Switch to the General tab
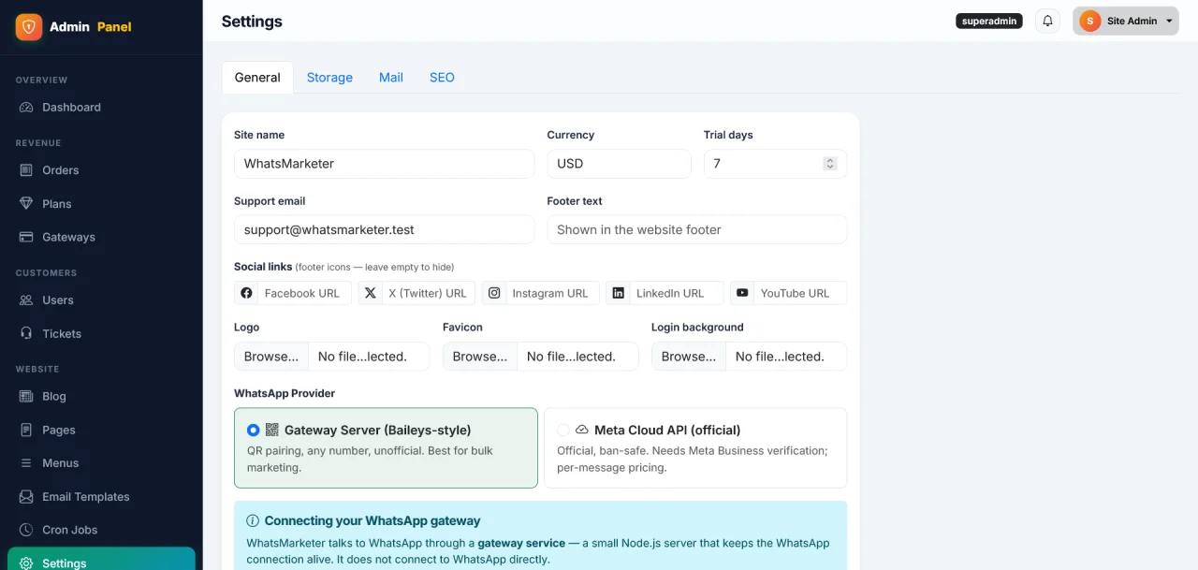 click(257, 78)
